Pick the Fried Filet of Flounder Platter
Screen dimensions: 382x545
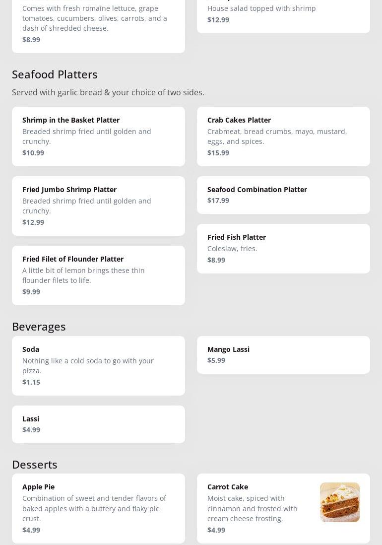click(x=98, y=275)
